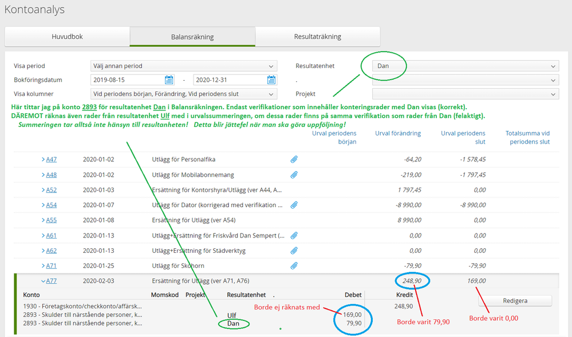Open the empty dropdown below Resultatenhet
Viewport: 572px width, 337px height.
coord(466,80)
